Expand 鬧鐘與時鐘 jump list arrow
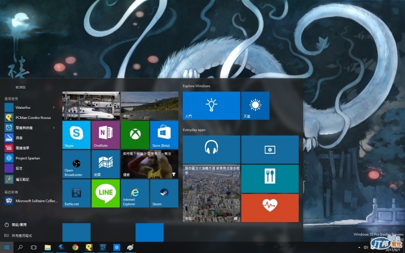The image size is (405, 253). (54, 128)
